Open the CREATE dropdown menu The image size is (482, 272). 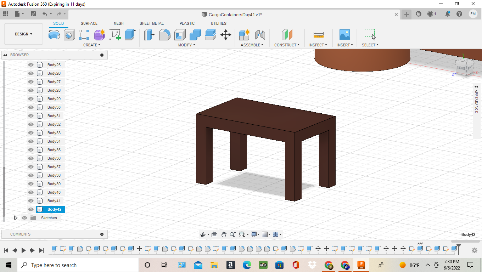tap(92, 45)
